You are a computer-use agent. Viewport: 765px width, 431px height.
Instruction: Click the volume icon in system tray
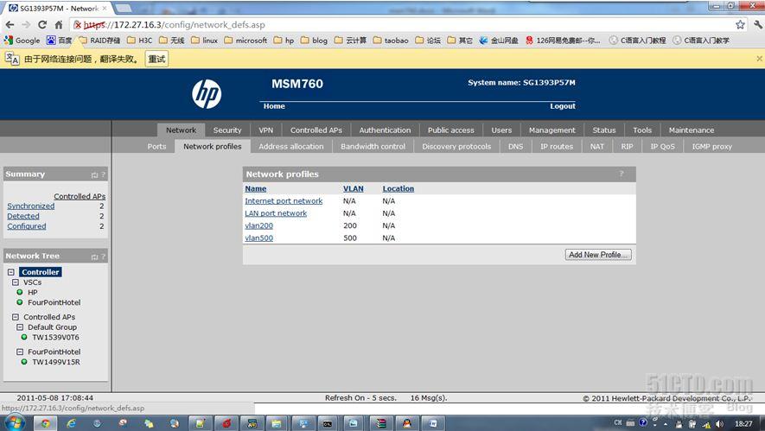tap(720, 424)
